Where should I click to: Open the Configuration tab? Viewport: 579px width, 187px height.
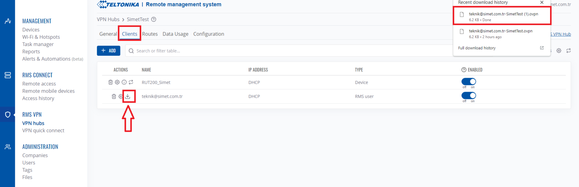[208, 34]
